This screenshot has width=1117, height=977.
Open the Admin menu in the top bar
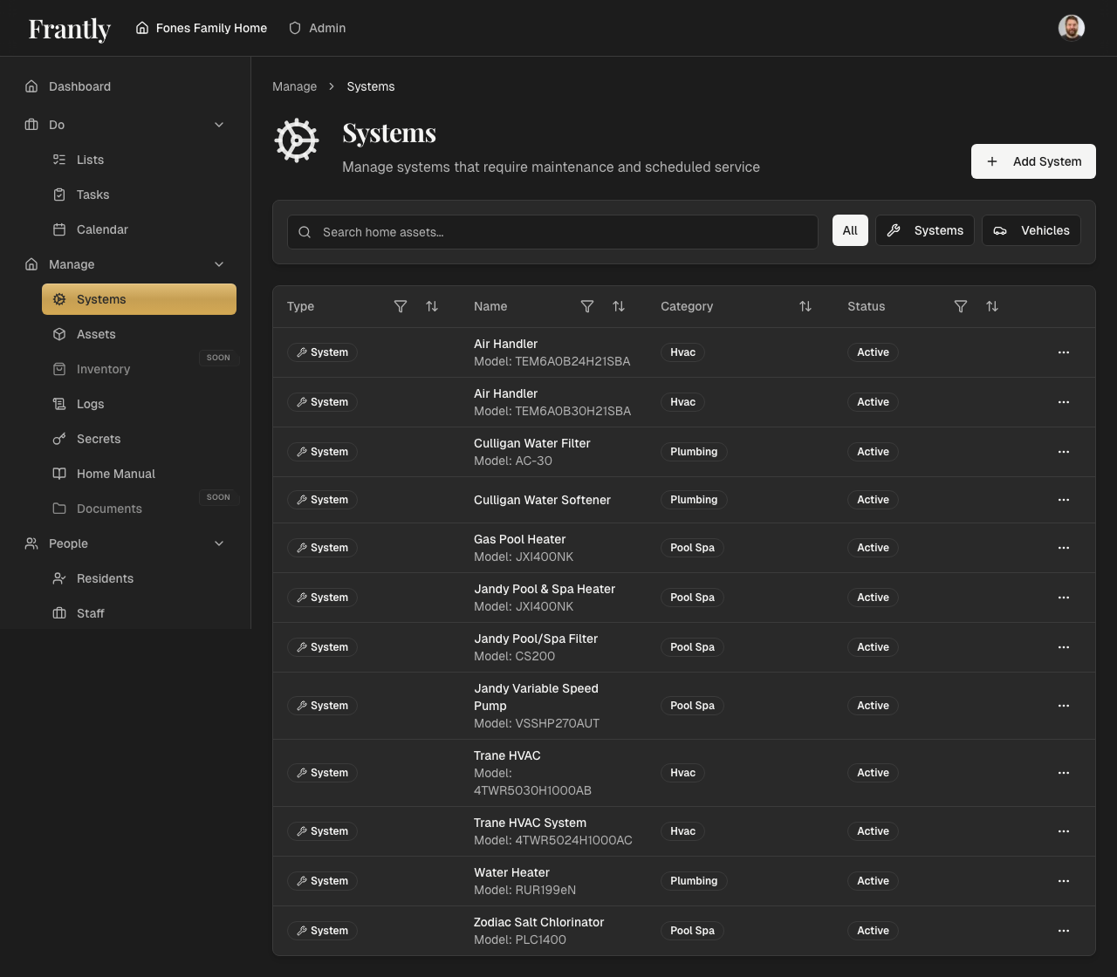pos(317,27)
